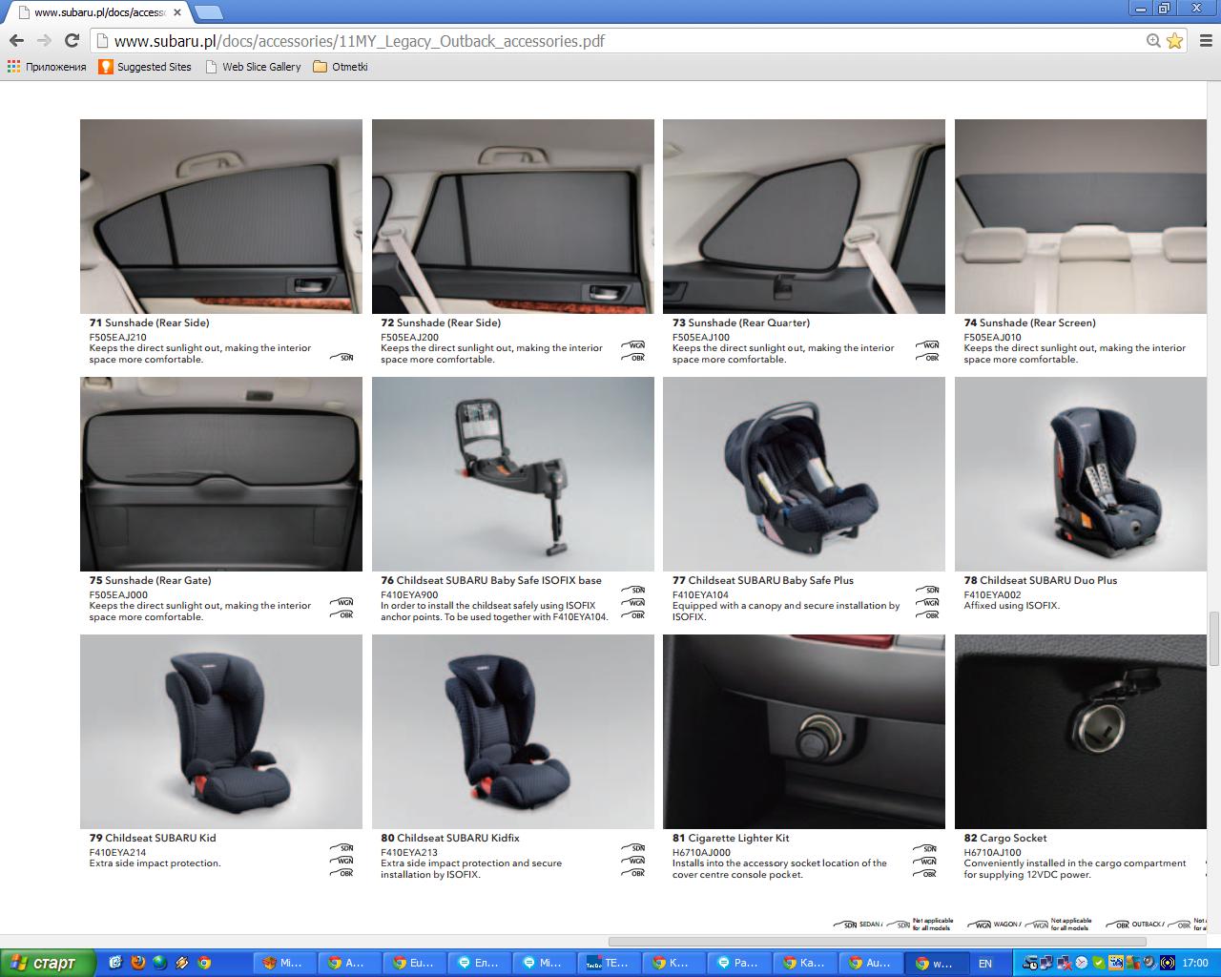Click the Sunshade Rear Side 72 photo
1221x977 pixels.
coord(513,217)
